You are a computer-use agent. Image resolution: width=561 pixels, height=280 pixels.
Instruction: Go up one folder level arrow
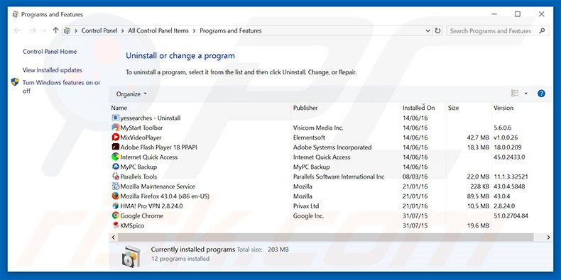[55, 30]
